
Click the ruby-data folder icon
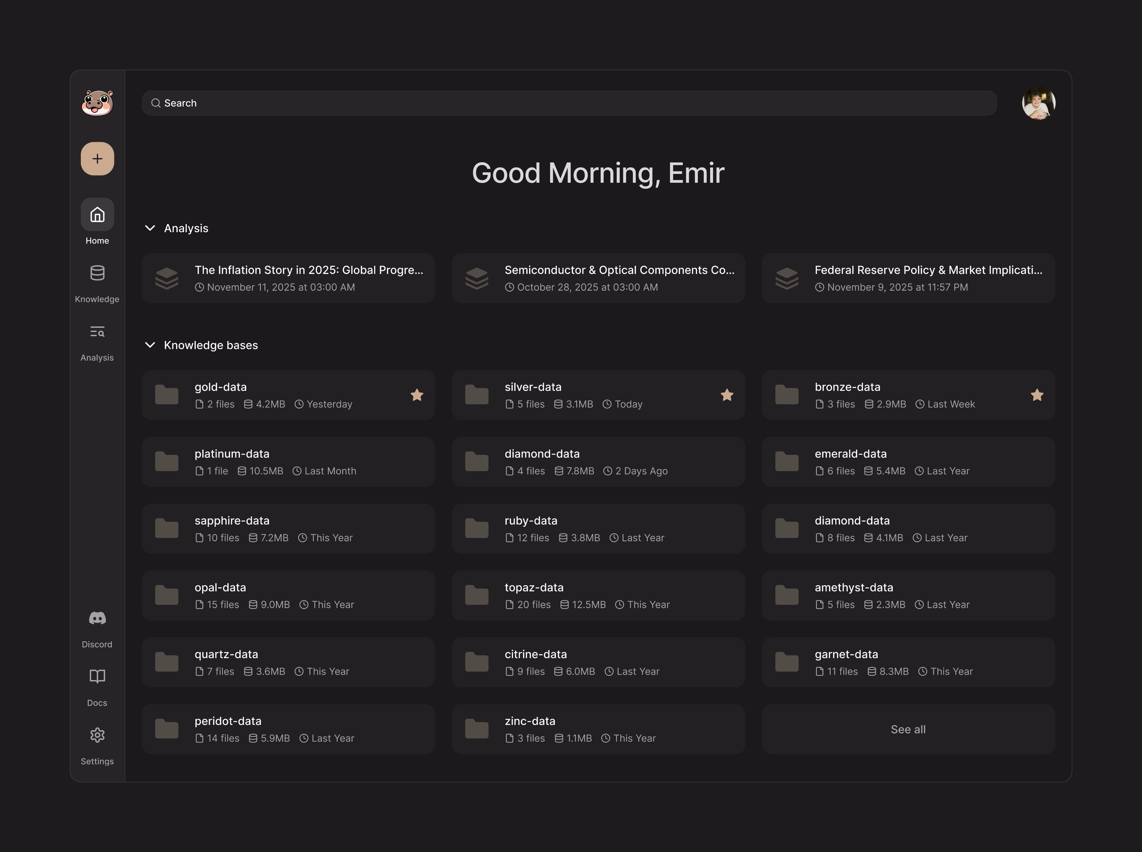click(x=476, y=529)
